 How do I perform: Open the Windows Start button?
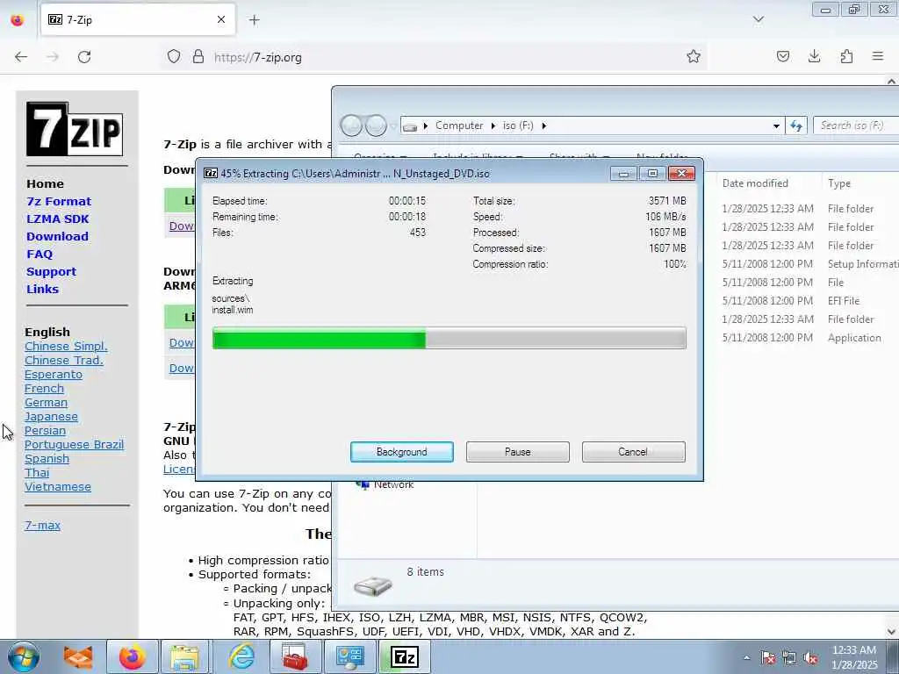point(24,656)
